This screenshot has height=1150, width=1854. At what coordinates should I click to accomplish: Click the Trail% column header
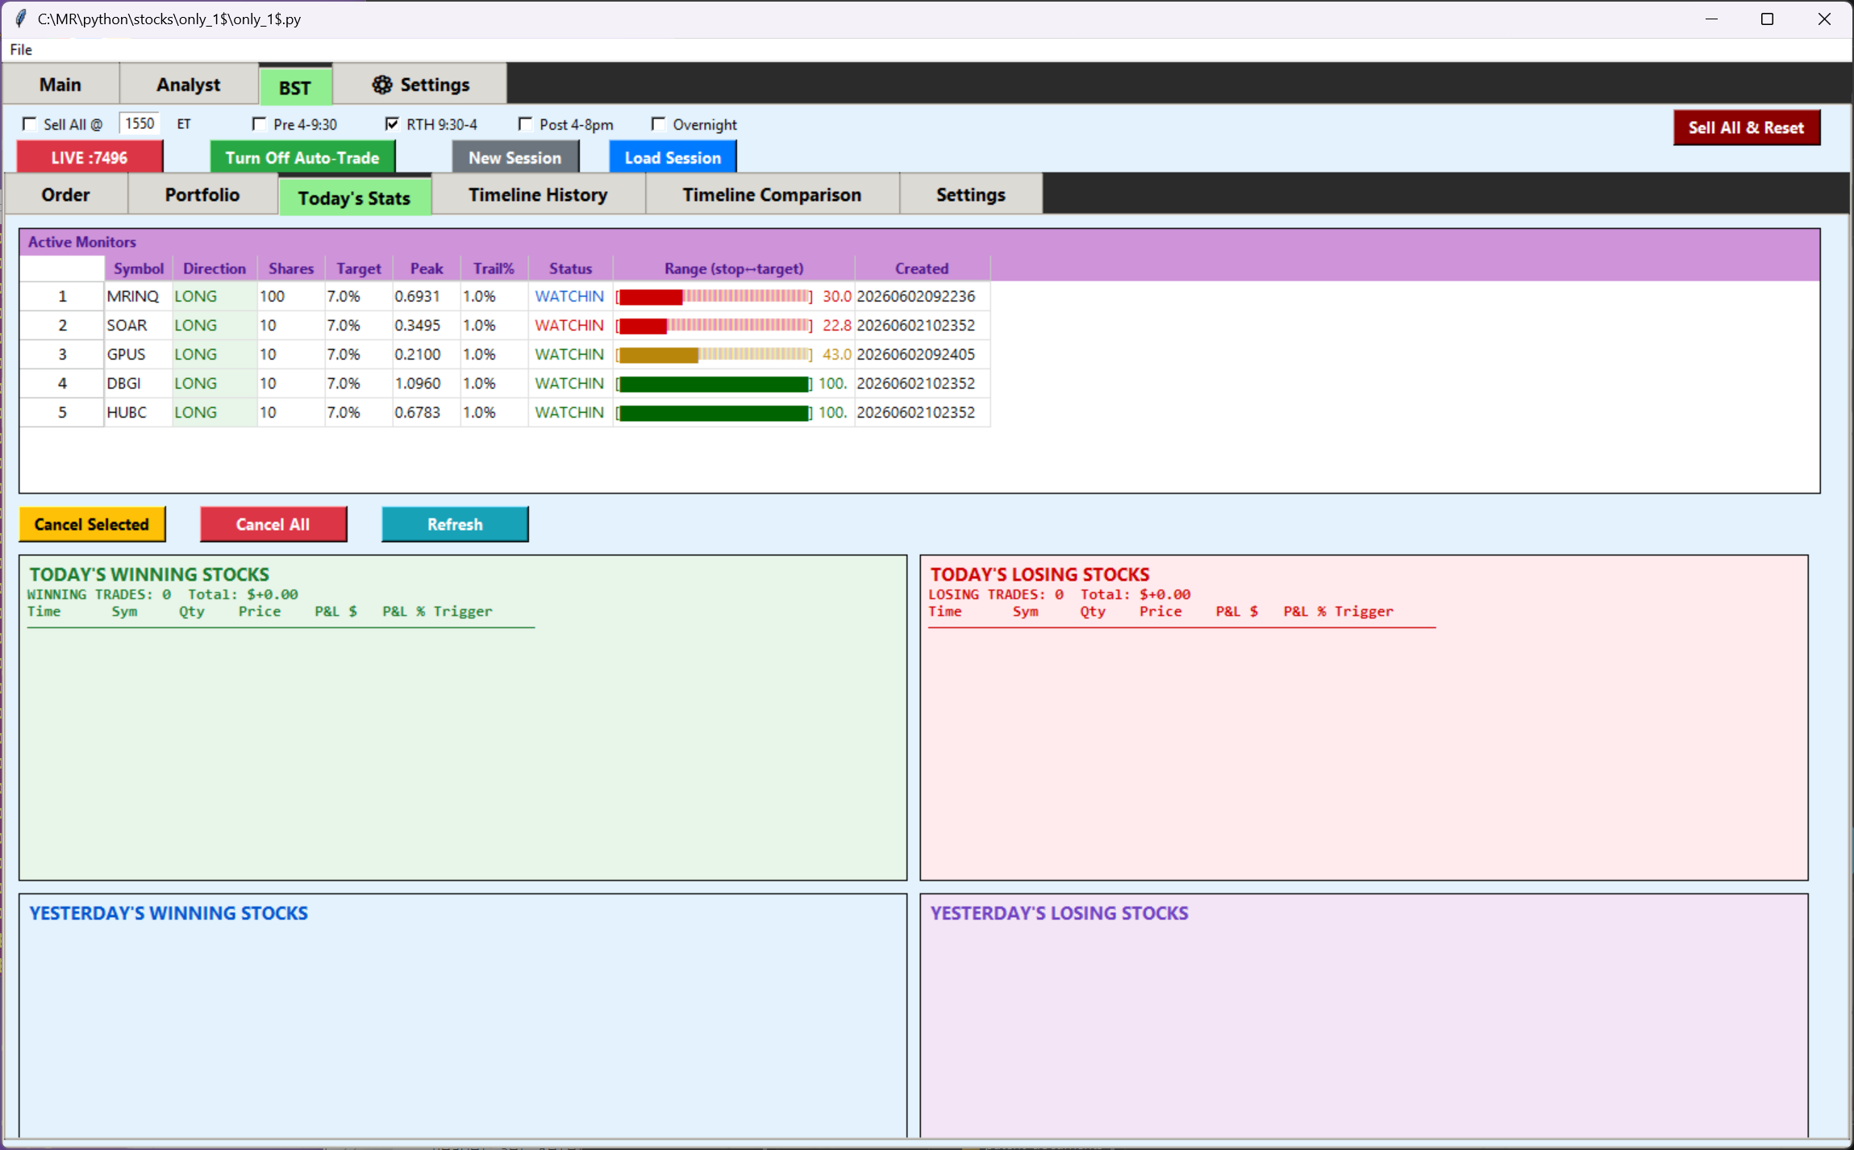point(494,269)
